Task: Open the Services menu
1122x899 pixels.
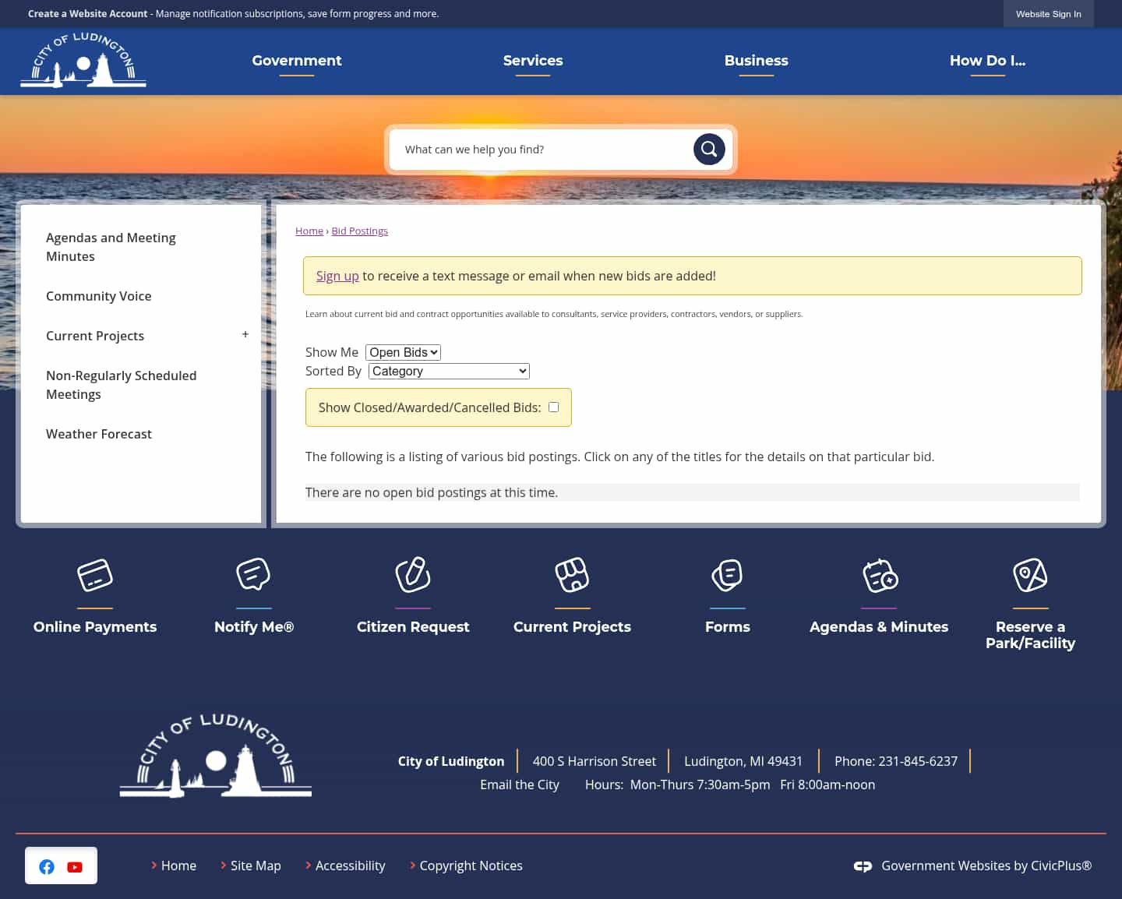Action: tap(533, 60)
